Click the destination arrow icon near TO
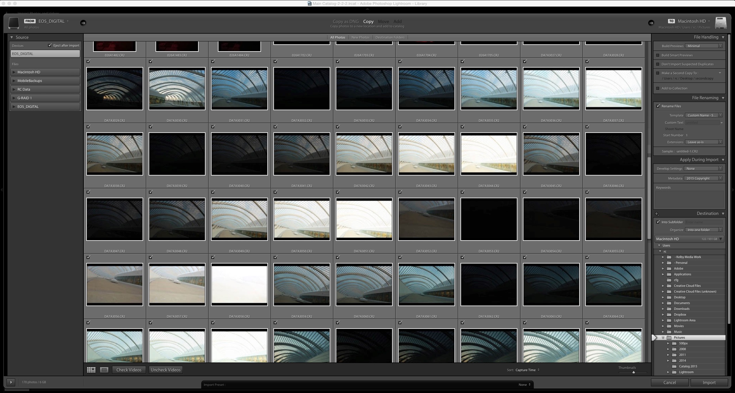This screenshot has height=393, width=735. coord(651,23)
